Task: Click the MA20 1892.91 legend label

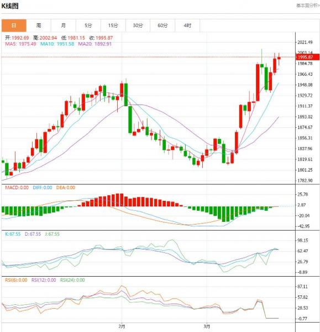Action: point(95,44)
